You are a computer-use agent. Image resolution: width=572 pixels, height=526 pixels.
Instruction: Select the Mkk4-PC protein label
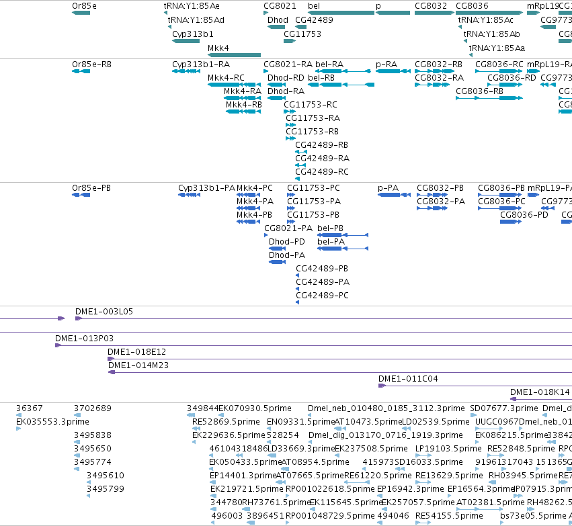[255, 188]
